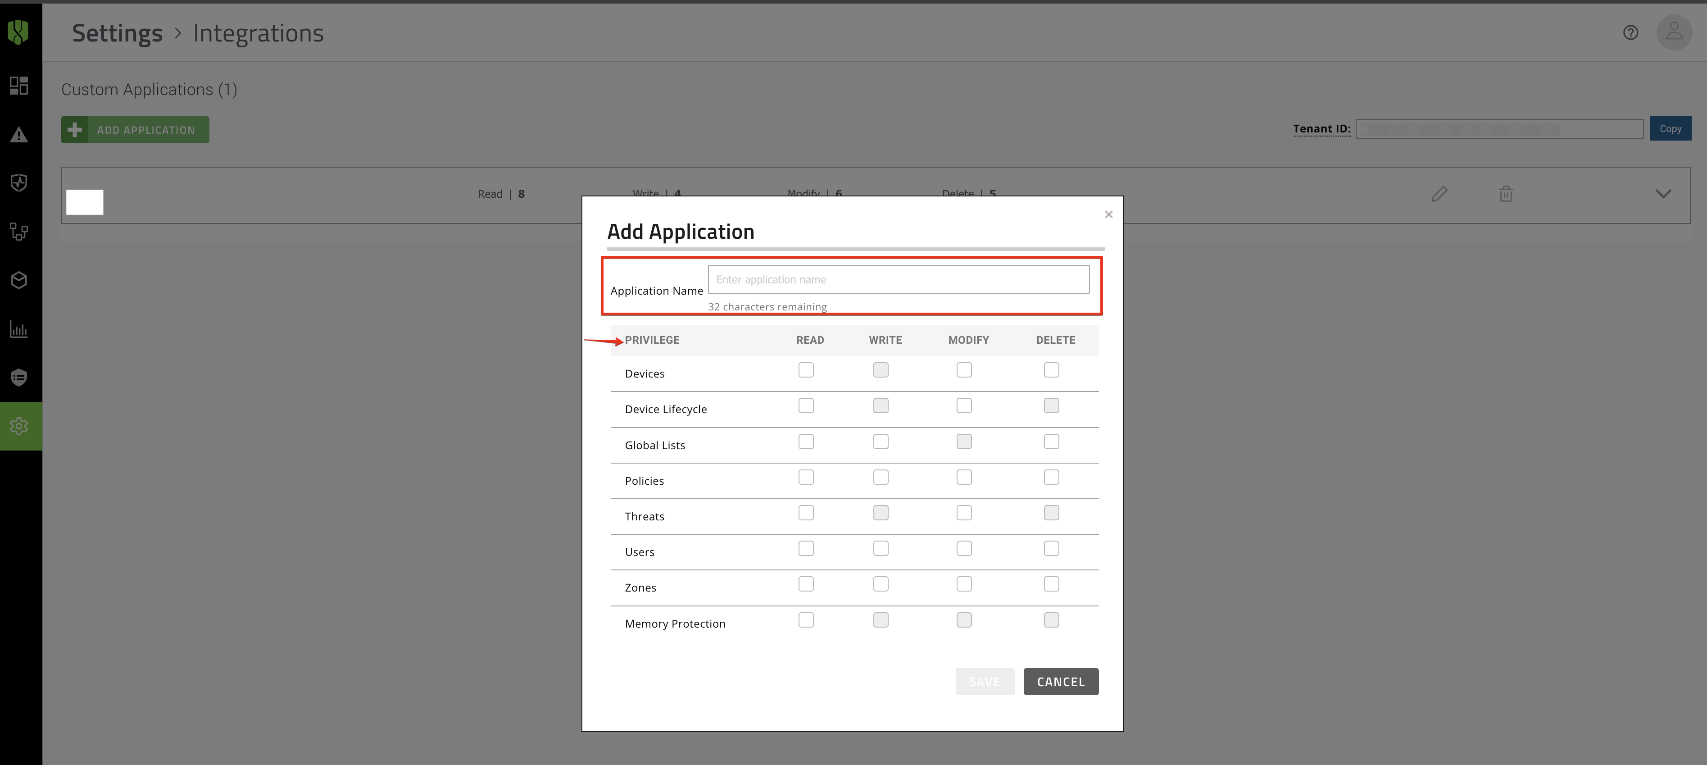Click the trash delete application icon

click(1506, 194)
